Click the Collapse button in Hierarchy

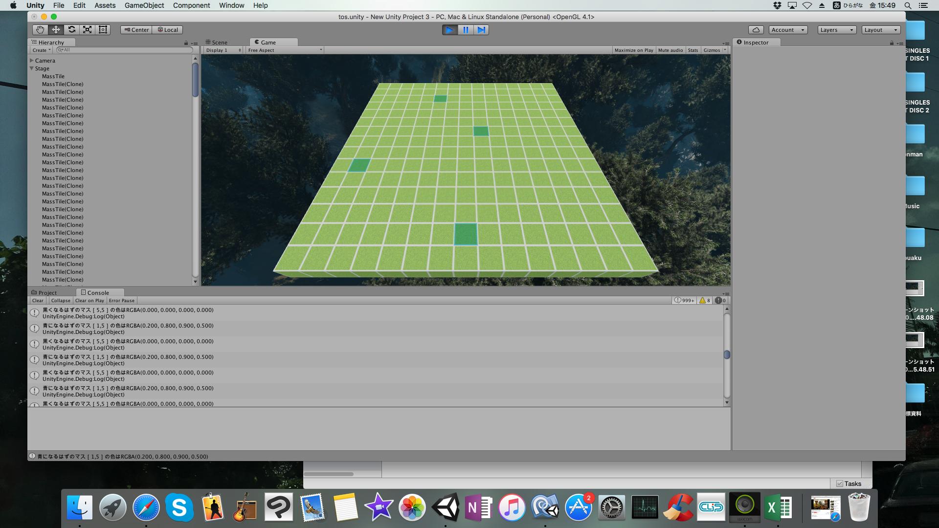(x=60, y=301)
